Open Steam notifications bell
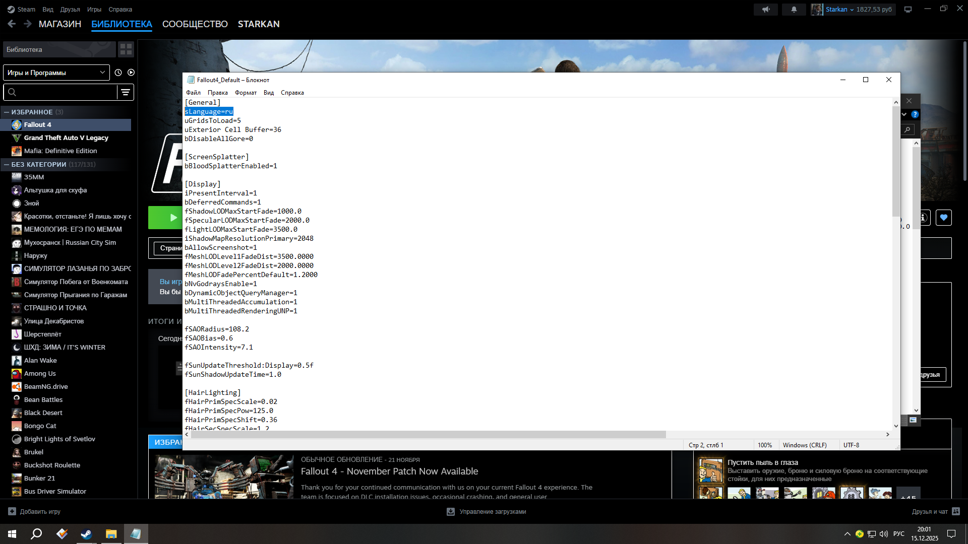 794,10
